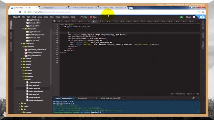Open pins.css.scss file
This screenshot has width=214, height=120.
tap(34, 41)
